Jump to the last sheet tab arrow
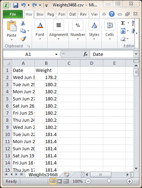 coord(22,174)
